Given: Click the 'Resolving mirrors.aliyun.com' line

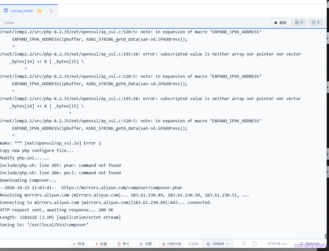Looking at the screenshot, I should [x=124, y=195].
